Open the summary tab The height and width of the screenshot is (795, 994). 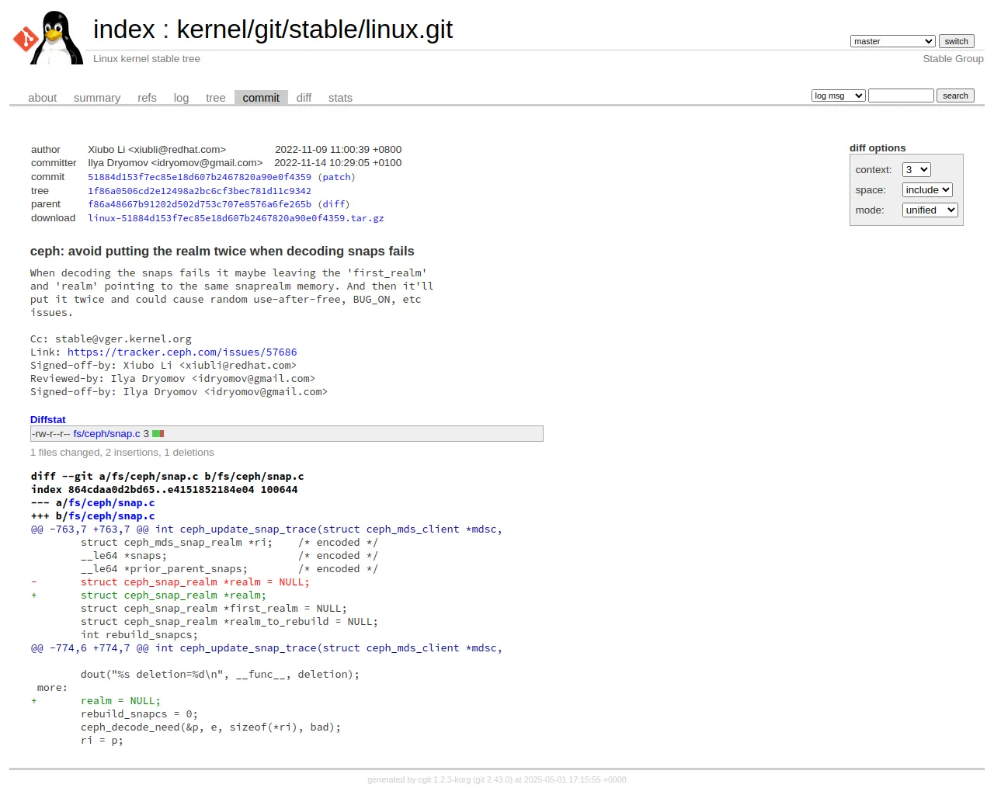97,98
